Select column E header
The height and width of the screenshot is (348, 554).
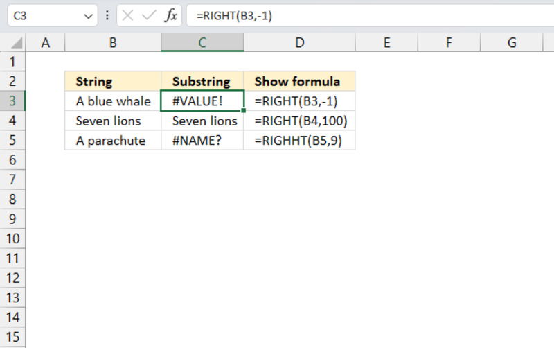pyautogui.click(x=386, y=43)
